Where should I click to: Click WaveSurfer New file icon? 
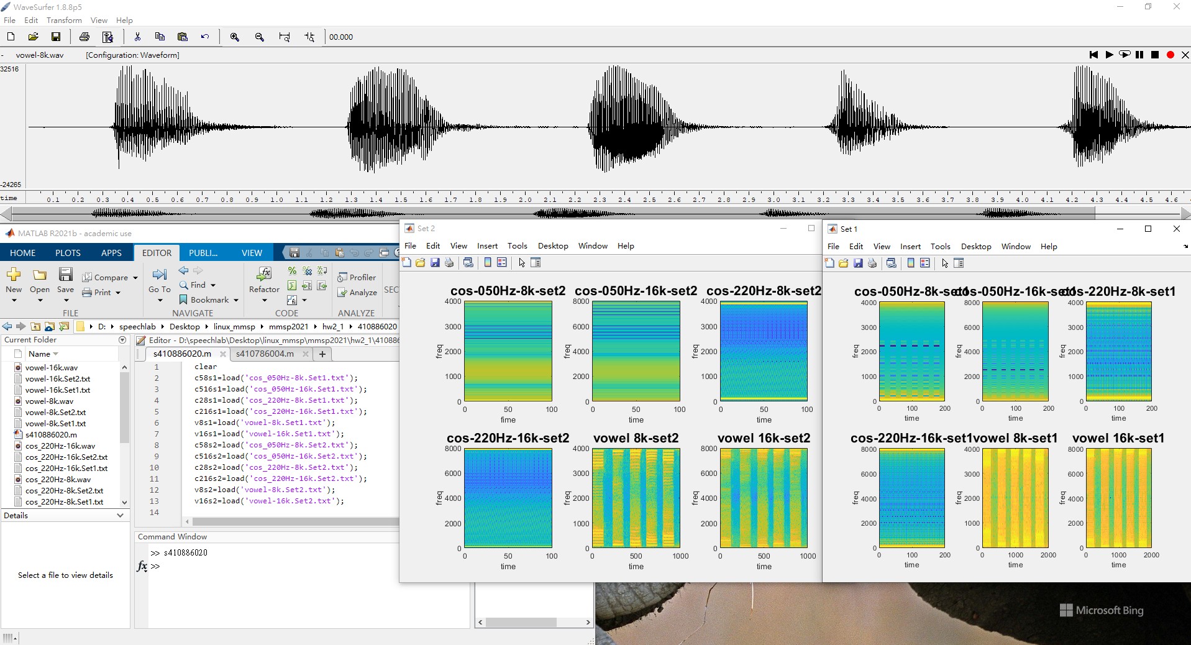[x=11, y=37]
